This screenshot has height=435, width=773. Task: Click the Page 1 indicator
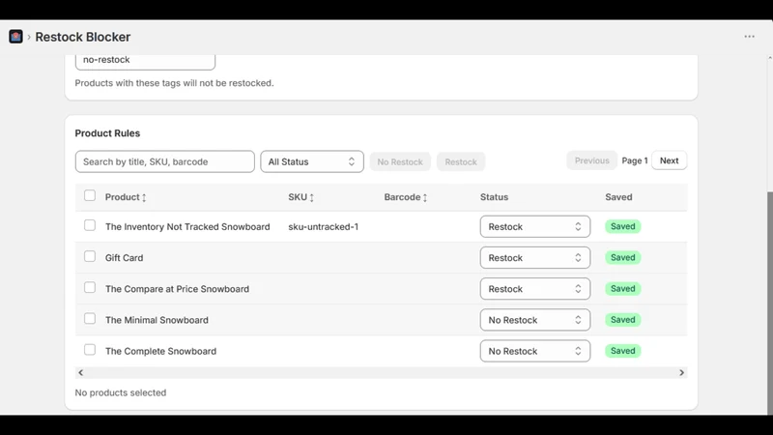[635, 160]
